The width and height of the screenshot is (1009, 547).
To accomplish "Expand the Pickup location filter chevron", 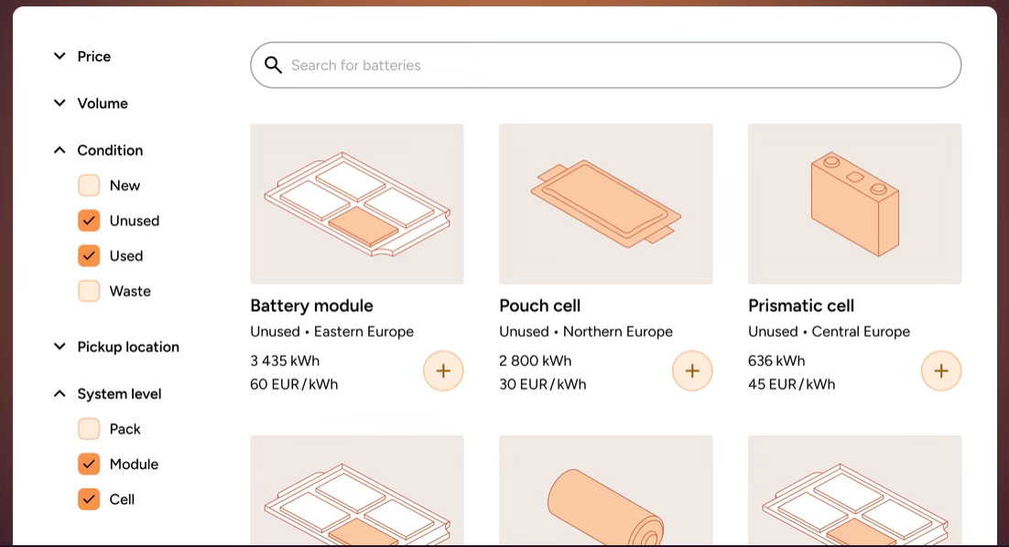I will (60, 347).
